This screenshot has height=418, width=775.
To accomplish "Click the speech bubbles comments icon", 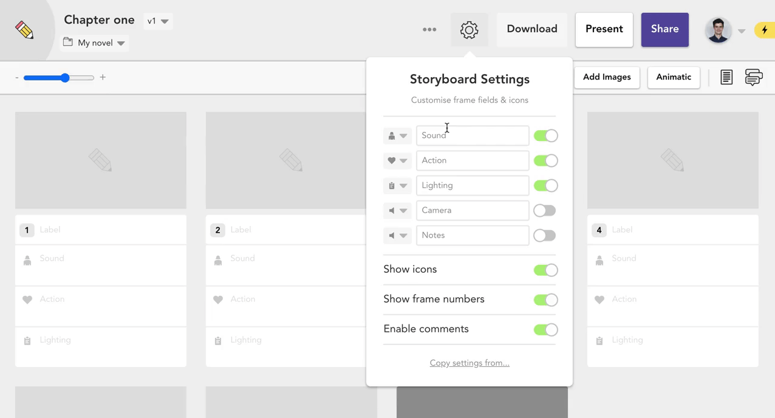I will click(753, 77).
